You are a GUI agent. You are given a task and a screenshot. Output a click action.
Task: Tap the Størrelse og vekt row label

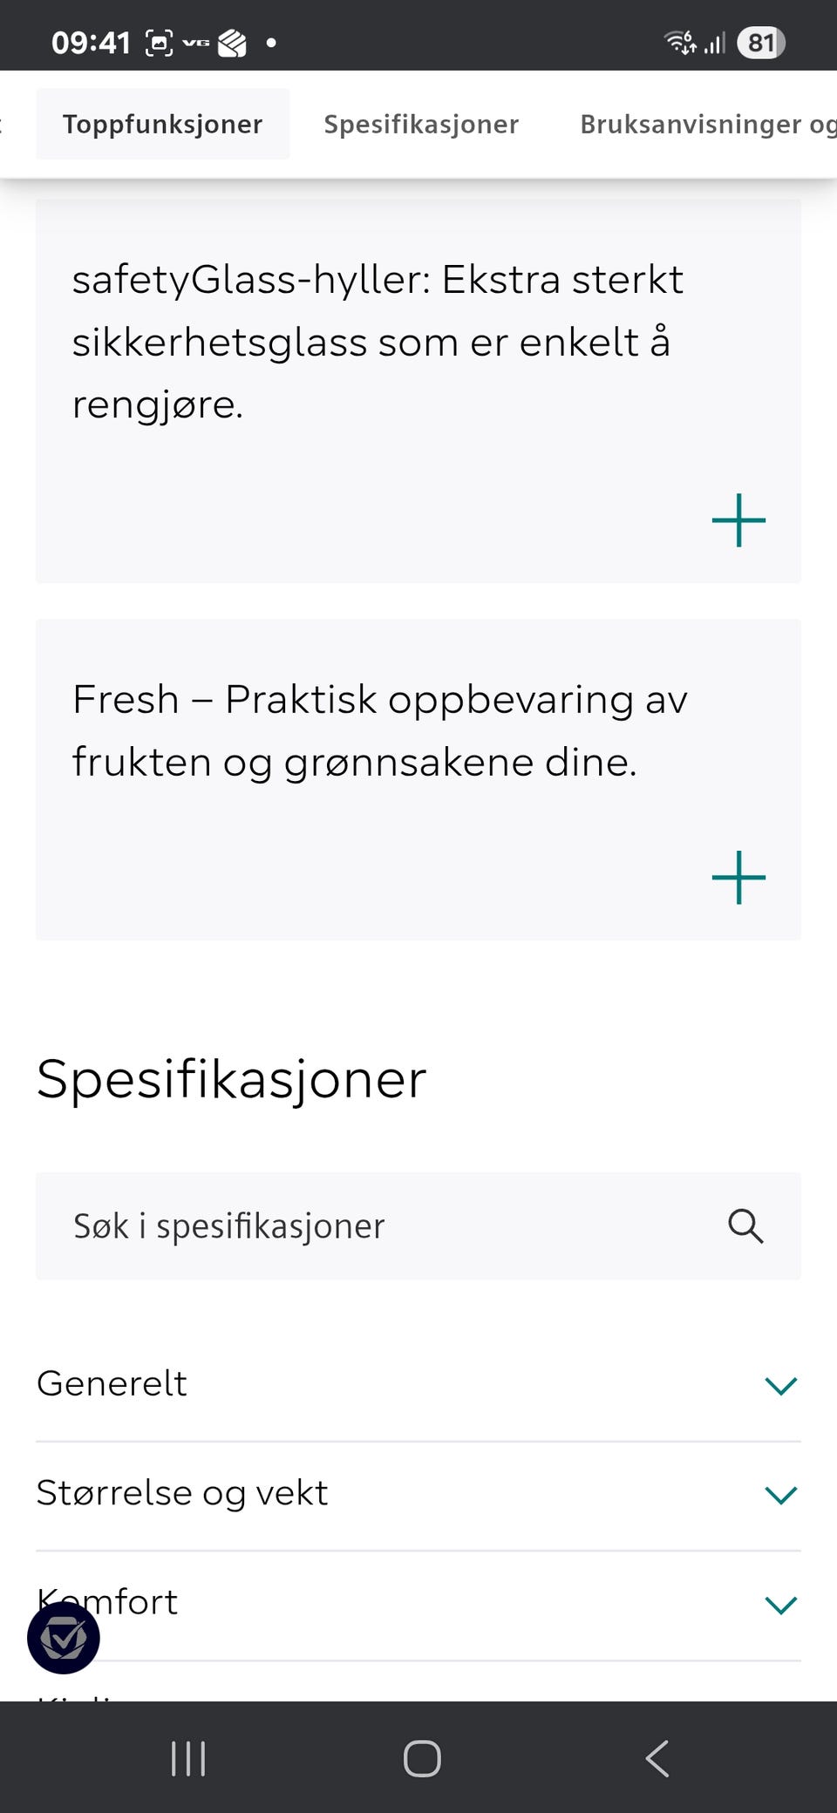pyautogui.click(x=182, y=1493)
